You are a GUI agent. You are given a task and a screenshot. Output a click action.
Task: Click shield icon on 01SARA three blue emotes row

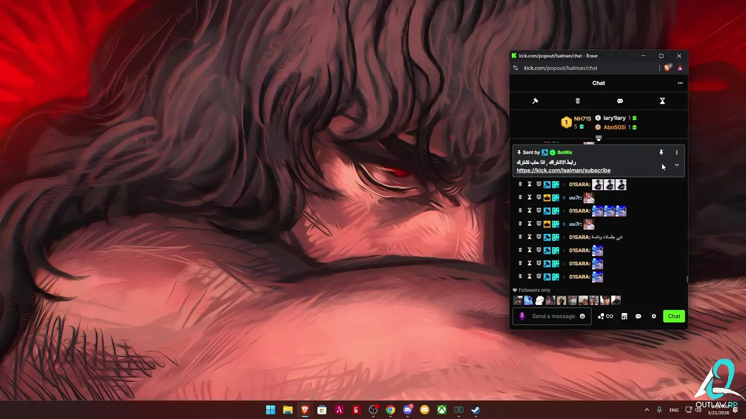point(539,211)
